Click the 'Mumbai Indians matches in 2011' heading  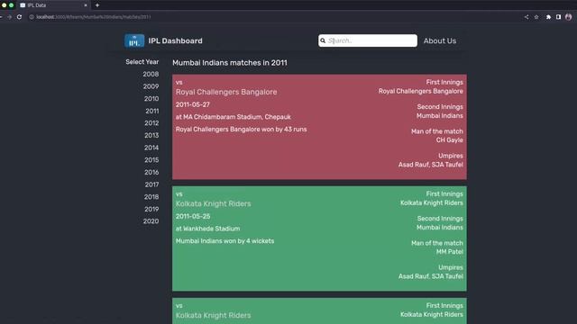230,63
